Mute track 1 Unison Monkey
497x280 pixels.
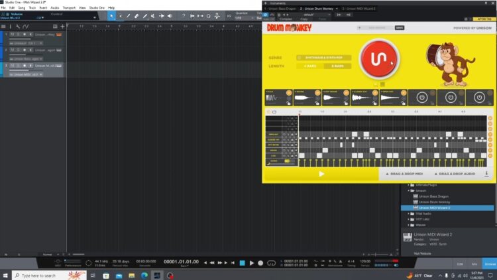tap(13, 35)
